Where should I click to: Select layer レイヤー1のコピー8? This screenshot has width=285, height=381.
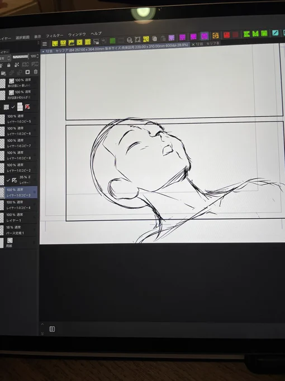(19, 156)
